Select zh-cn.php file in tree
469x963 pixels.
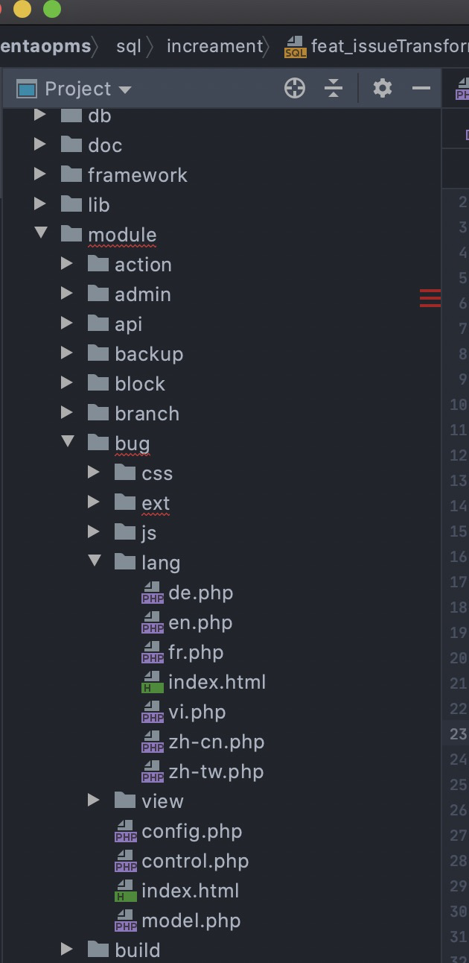point(216,742)
